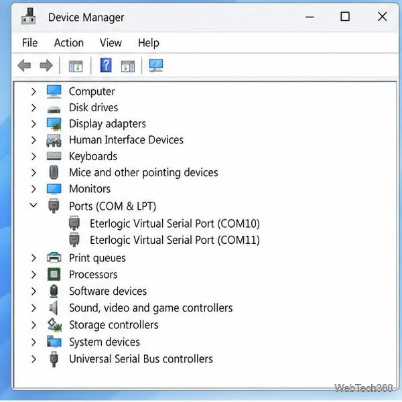Click the Back arrow toolbar icon
Image resolution: width=402 pixels, height=402 pixels.
click(x=24, y=66)
